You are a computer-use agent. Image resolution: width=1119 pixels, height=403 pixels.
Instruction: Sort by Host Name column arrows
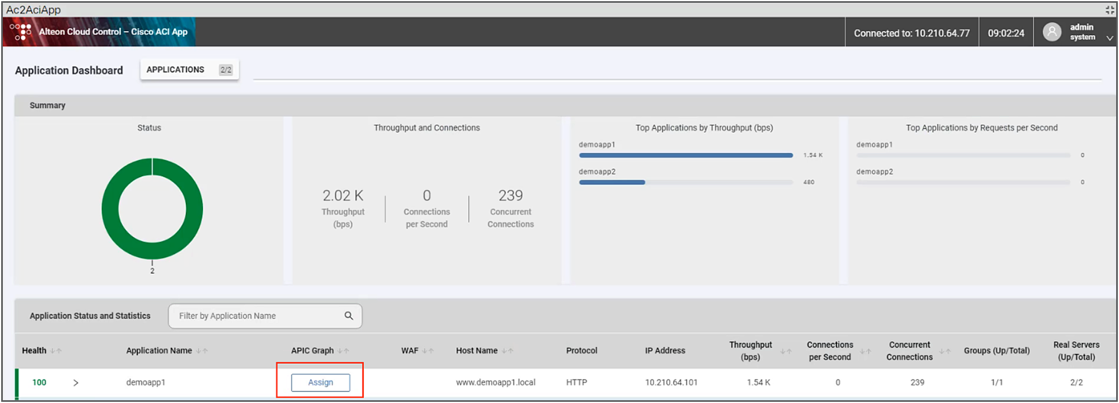click(507, 351)
